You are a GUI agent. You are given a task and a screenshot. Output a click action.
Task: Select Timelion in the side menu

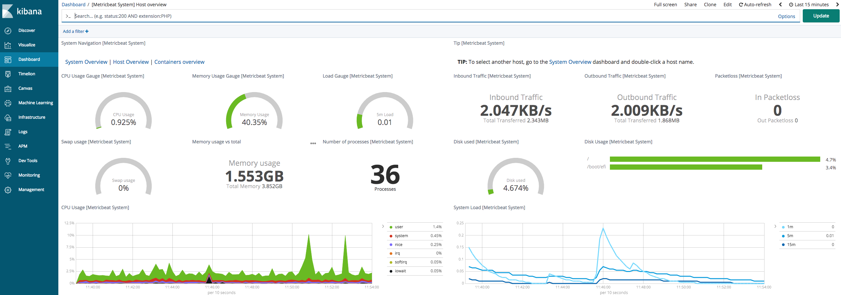(x=27, y=74)
